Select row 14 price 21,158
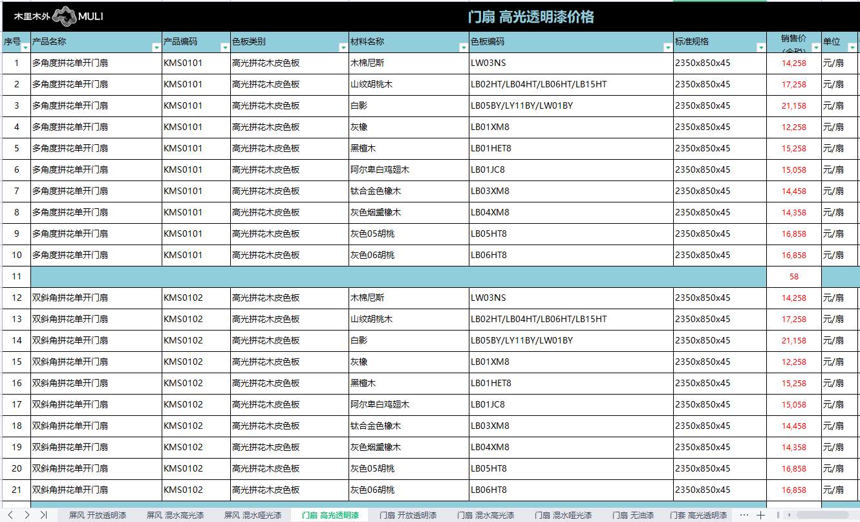 pos(794,341)
